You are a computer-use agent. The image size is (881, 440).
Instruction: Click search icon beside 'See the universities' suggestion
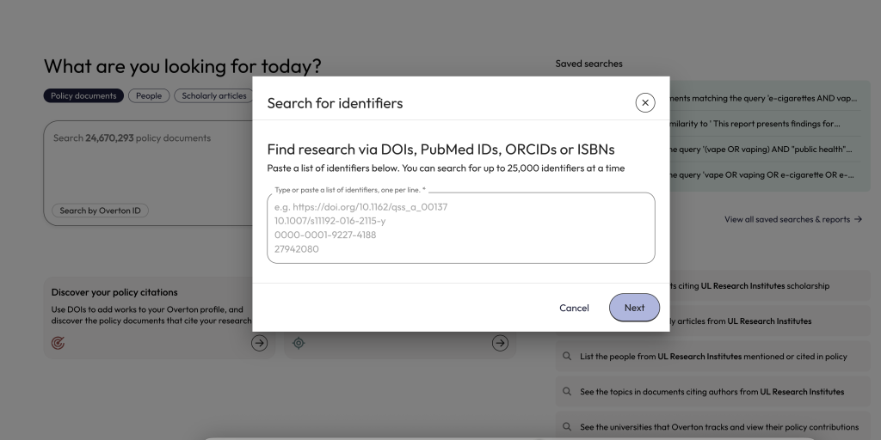click(567, 427)
